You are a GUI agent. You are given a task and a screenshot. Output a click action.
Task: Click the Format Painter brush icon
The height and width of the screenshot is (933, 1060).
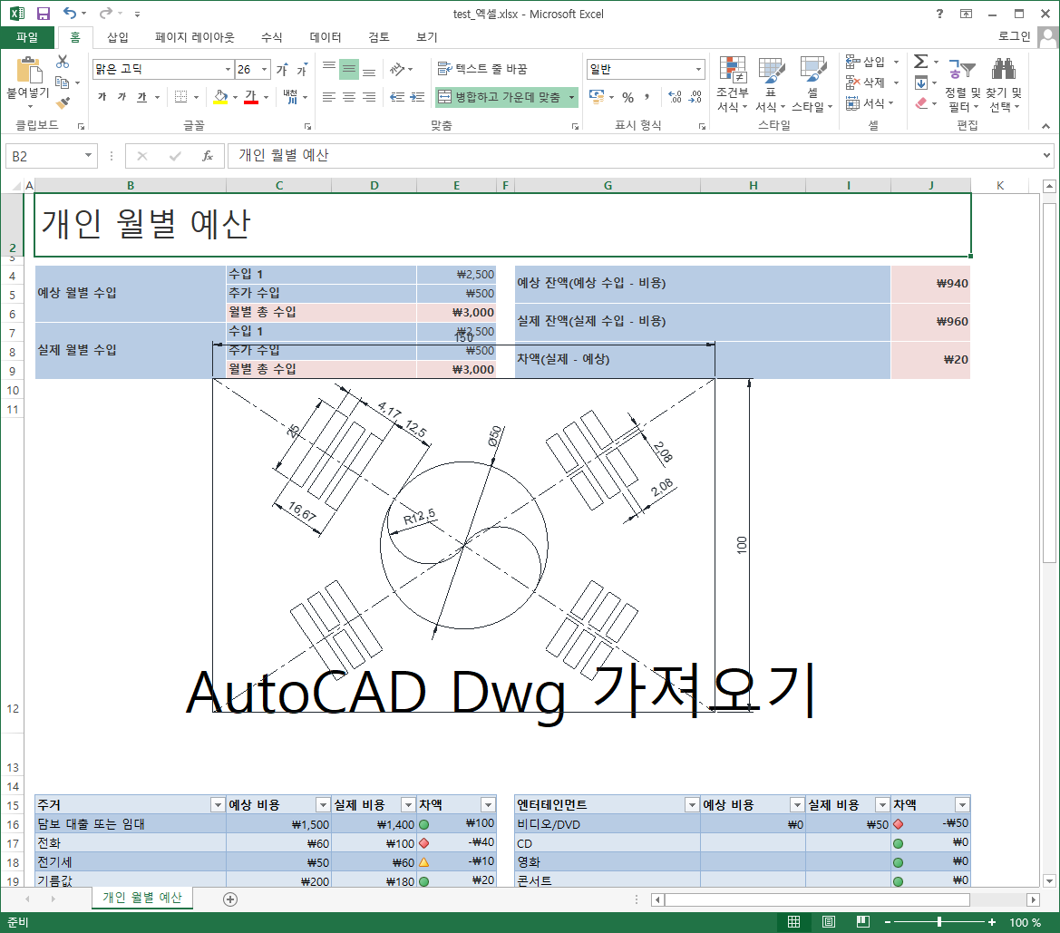(63, 102)
